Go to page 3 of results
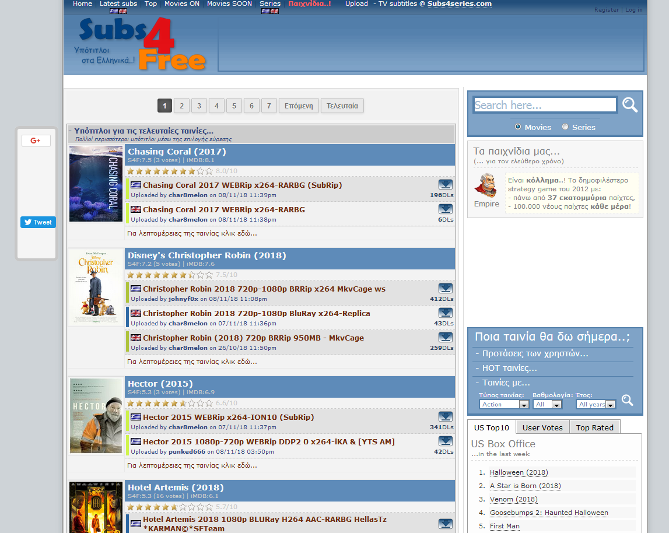669x533 pixels. [x=199, y=106]
